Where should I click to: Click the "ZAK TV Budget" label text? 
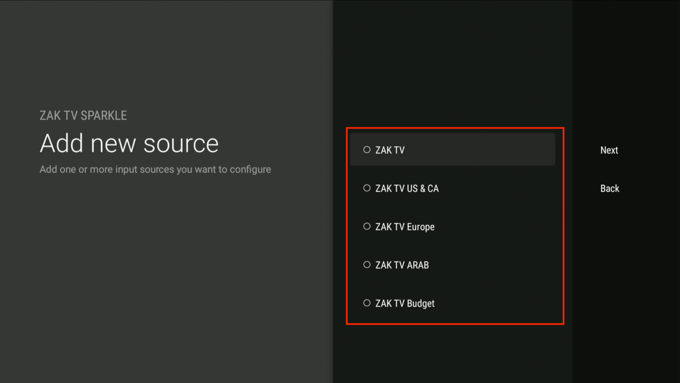tap(404, 303)
